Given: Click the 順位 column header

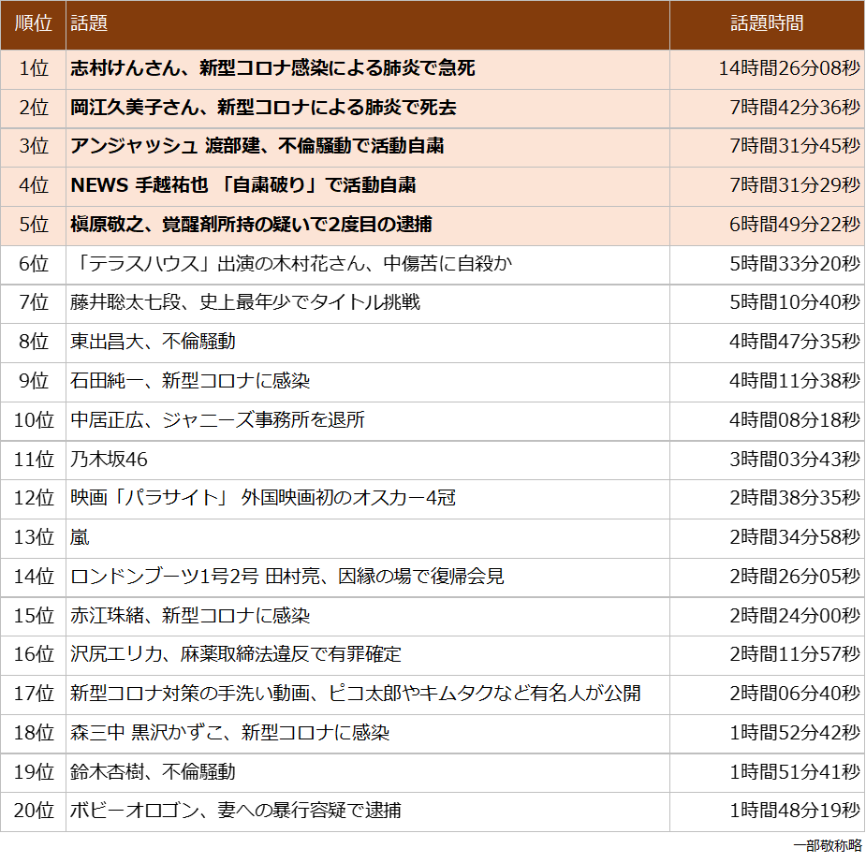Looking at the screenshot, I should point(34,24).
